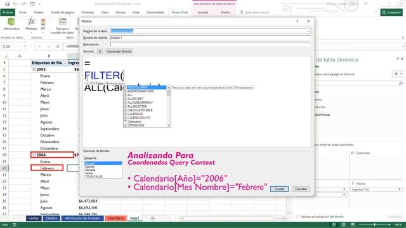Click the formula bar cancel X icon
Image resolution: width=406 pixels, height=228 pixels.
tap(39, 46)
